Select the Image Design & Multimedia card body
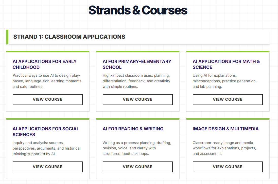 (x=228, y=148)
